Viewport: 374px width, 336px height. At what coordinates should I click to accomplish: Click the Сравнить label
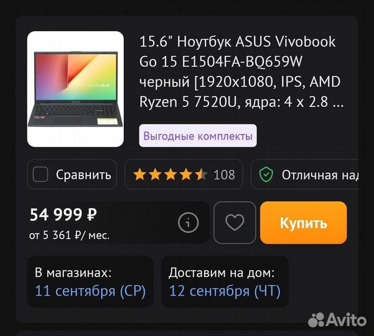pyautogui.click(x=83, y=175)
